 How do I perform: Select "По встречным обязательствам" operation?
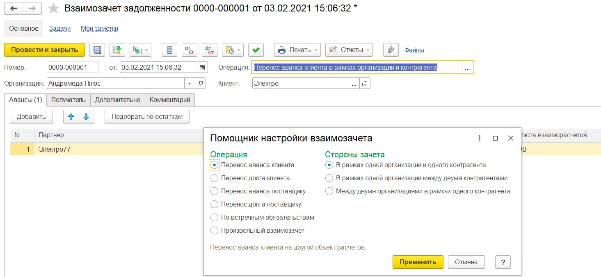pyautogui.click(x=214, y=218)
